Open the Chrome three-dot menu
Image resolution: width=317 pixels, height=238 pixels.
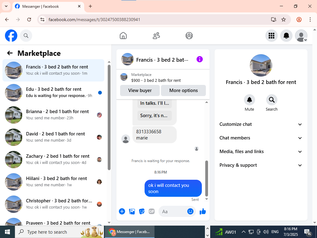pyautogui.click(x=310, y=20)
